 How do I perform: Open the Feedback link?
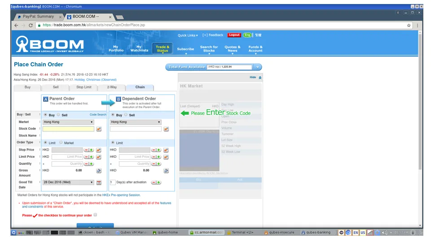coord(213,35)
